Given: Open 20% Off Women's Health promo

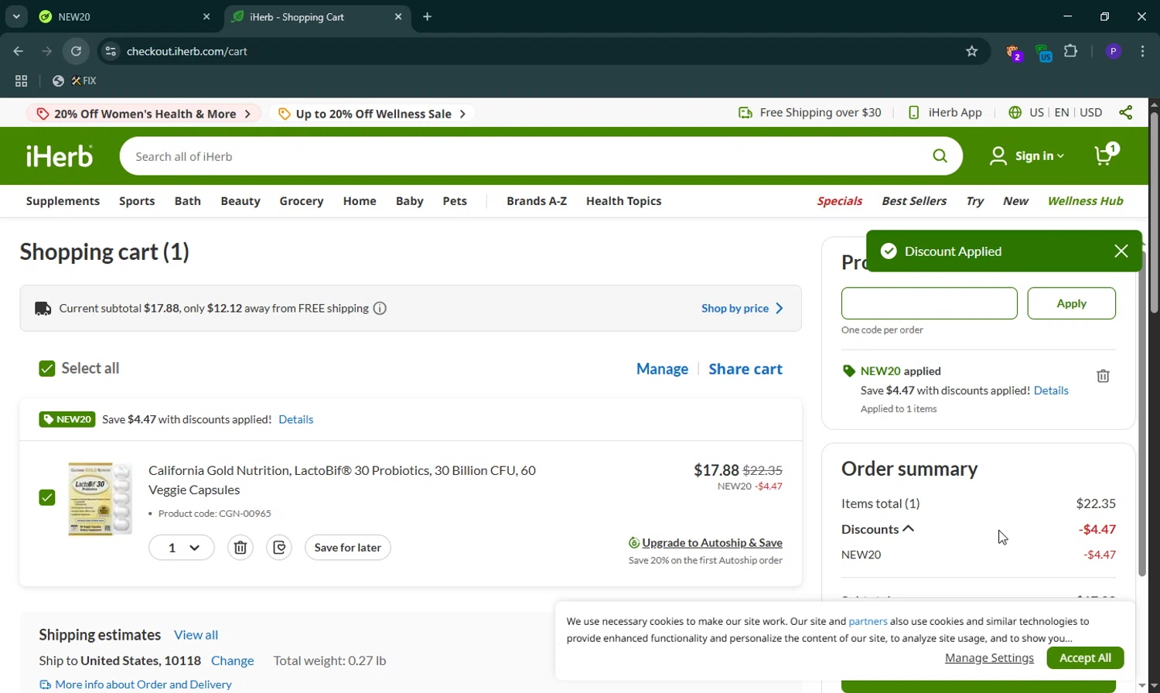Looking at the screenshot, I should (x=144, y=114).
